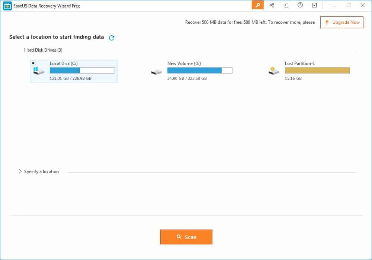372x260 pixels.
Task: Click the Local Disk (C:) usage bar
Action: pos(82,70)
